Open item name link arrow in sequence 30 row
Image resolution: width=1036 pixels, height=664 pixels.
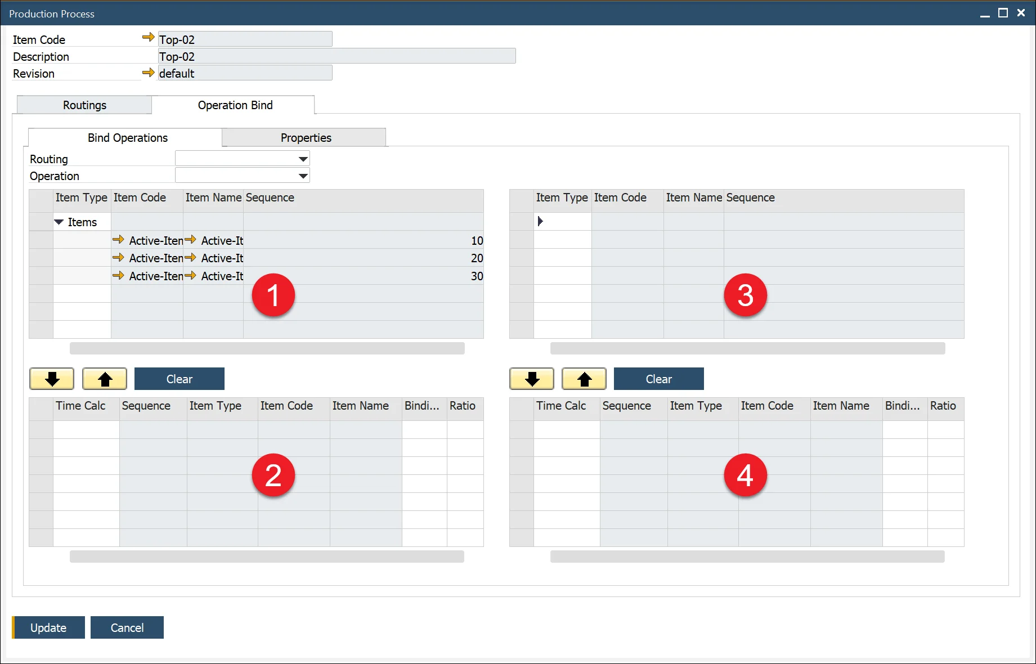[x=191, y=276]
